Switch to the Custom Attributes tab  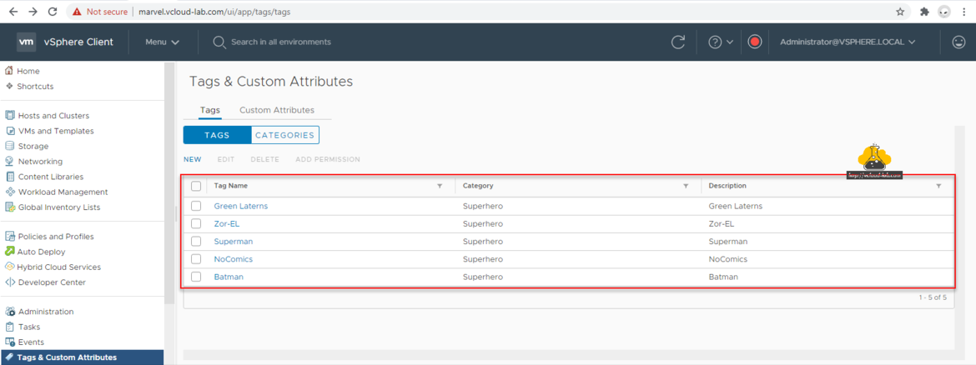277,110
